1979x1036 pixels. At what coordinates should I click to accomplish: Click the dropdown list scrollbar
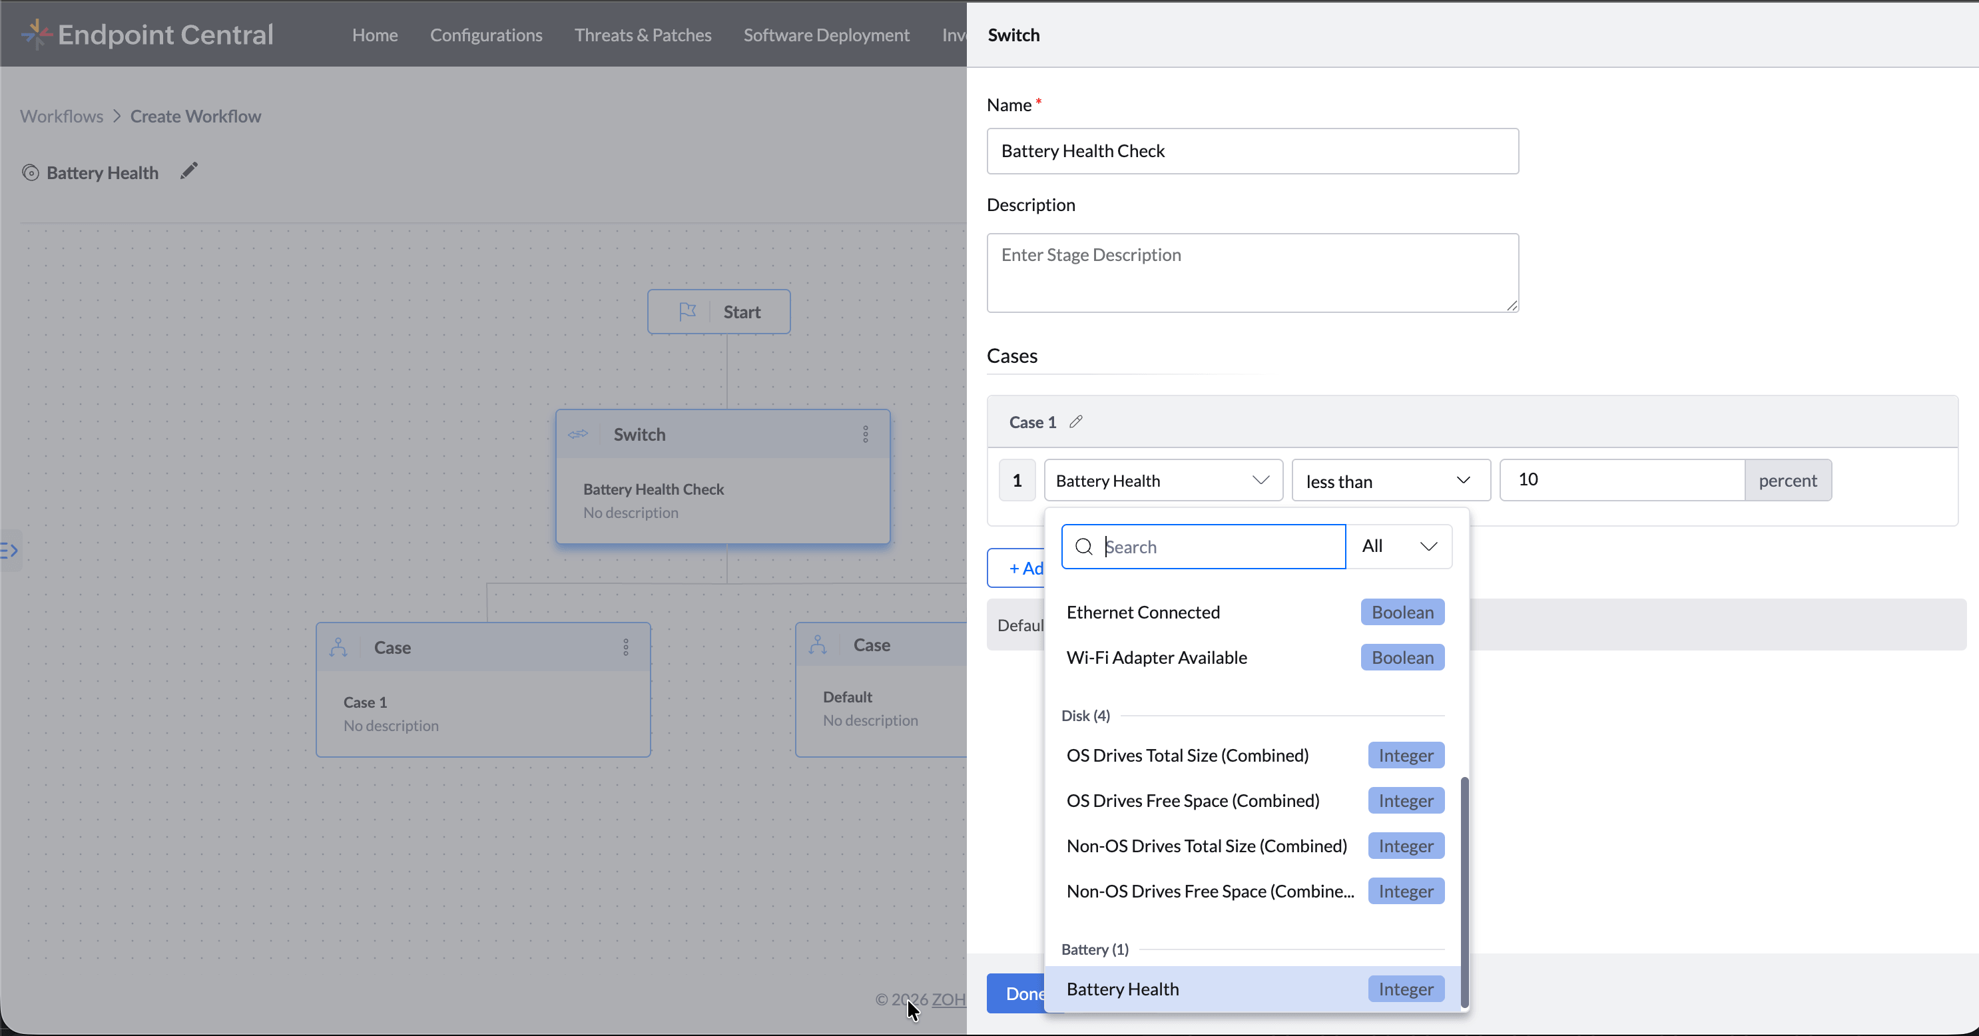1464,892
